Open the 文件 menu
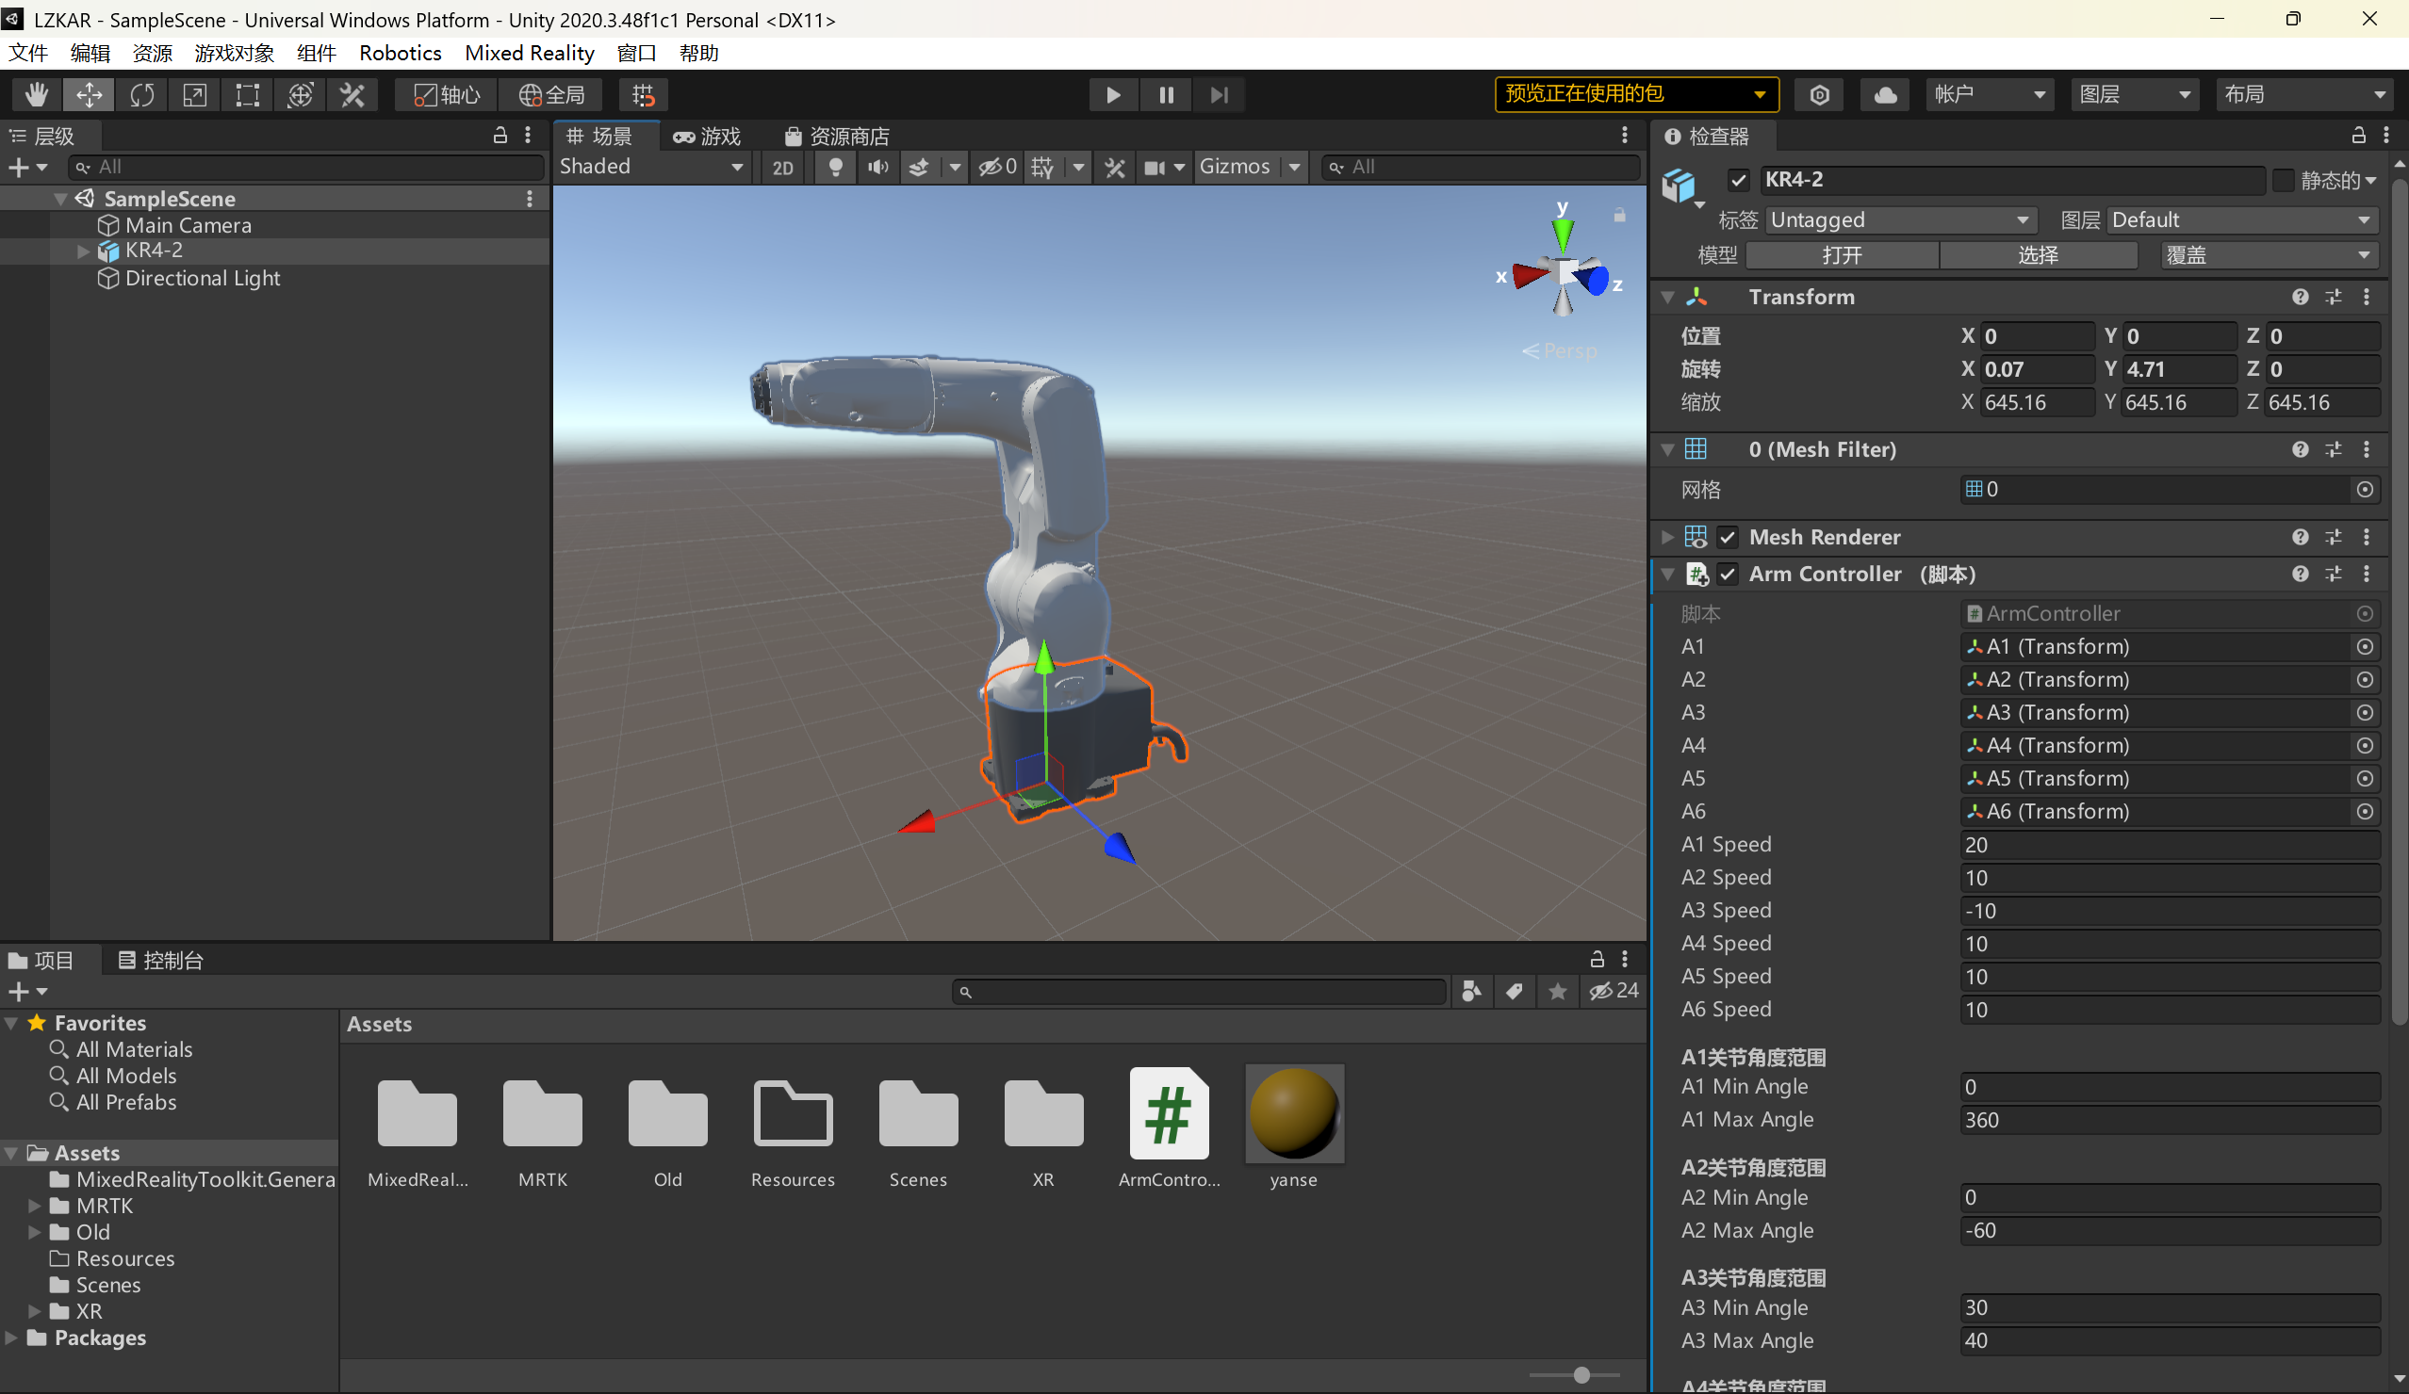The height and width of the screenshot is (1394, 2409). click(28, 54)
